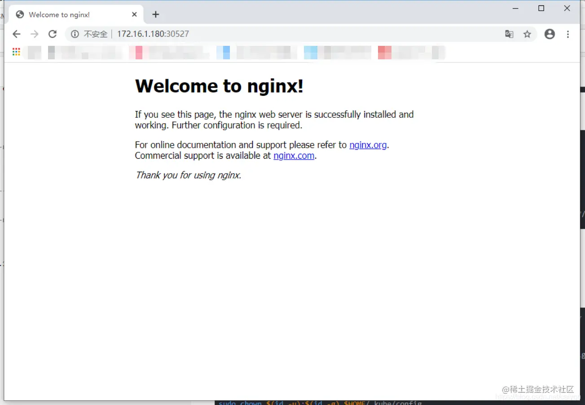Open the translate page icon
Viewport: 585px width, 405px height.
tap(509, 34)
